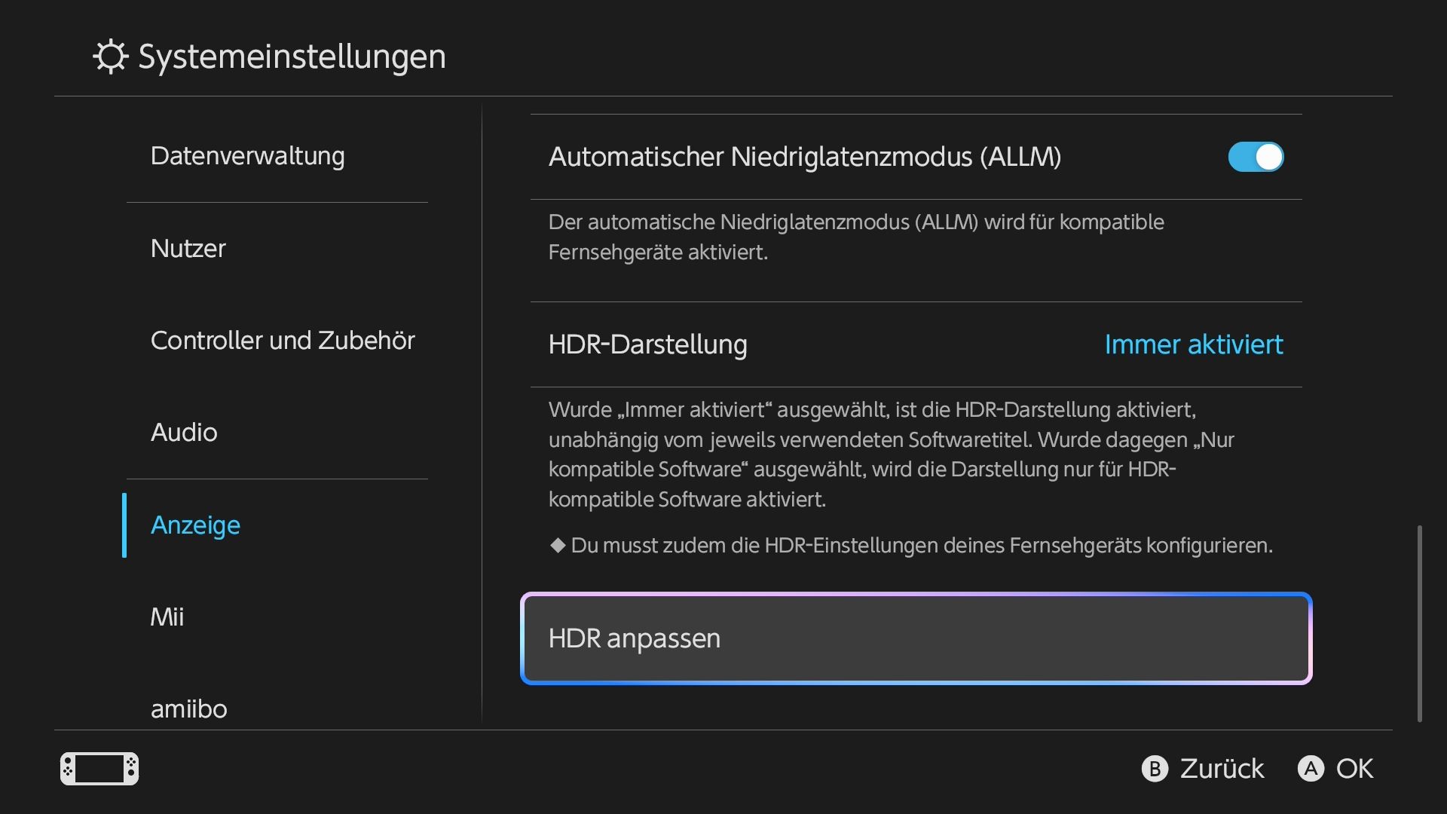Screen dimensions: 1447x814
Task: Click the settings list scrollbar
Action: coord(1420,624)
